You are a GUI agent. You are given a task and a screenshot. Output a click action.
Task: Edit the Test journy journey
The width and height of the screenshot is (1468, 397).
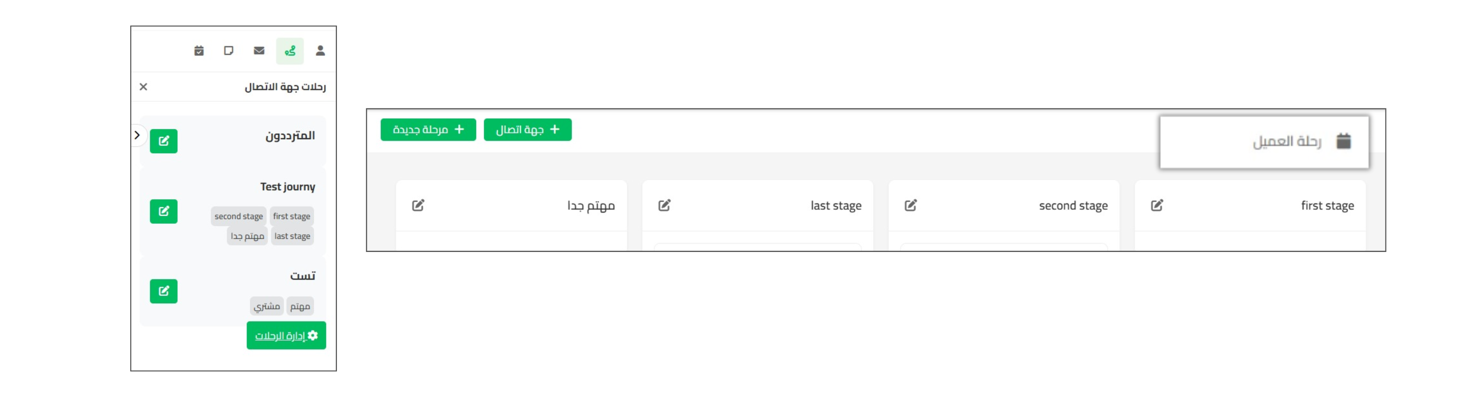164,212
